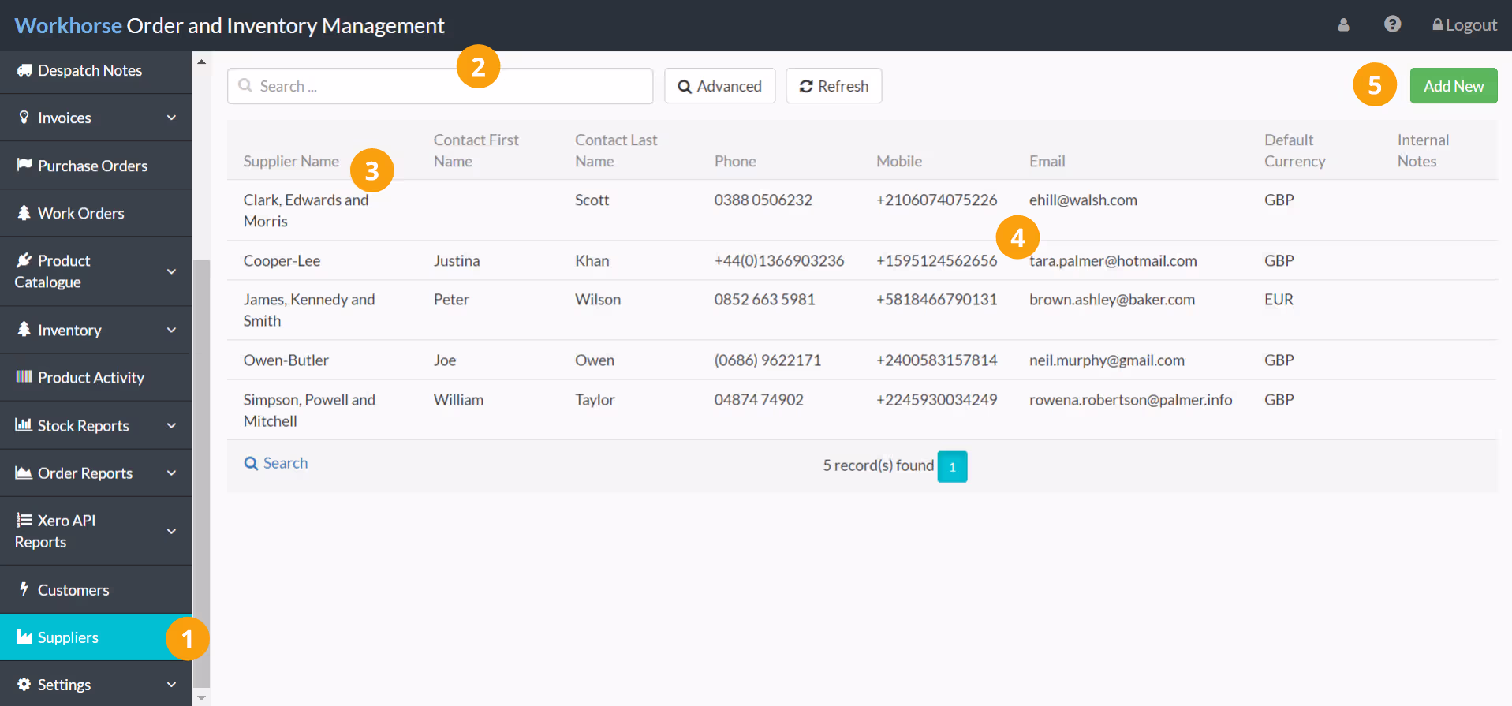Open the Clark, Edwards and Morris supplier
1512x706 pixels.
[x=862, y=211]
